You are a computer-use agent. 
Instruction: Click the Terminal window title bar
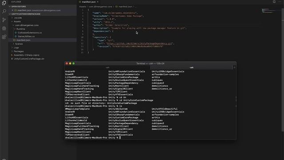click(x=150, y=64)
